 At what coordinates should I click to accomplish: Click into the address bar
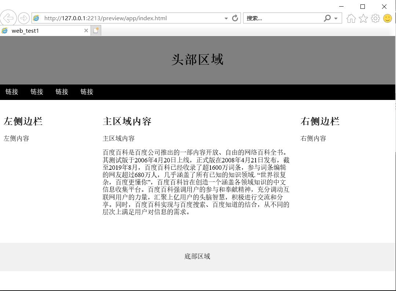pyautogui.click(x=128, y=18)
